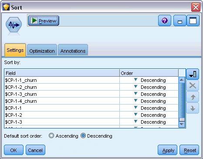Click the maximize dialog icon

point(193,20)
